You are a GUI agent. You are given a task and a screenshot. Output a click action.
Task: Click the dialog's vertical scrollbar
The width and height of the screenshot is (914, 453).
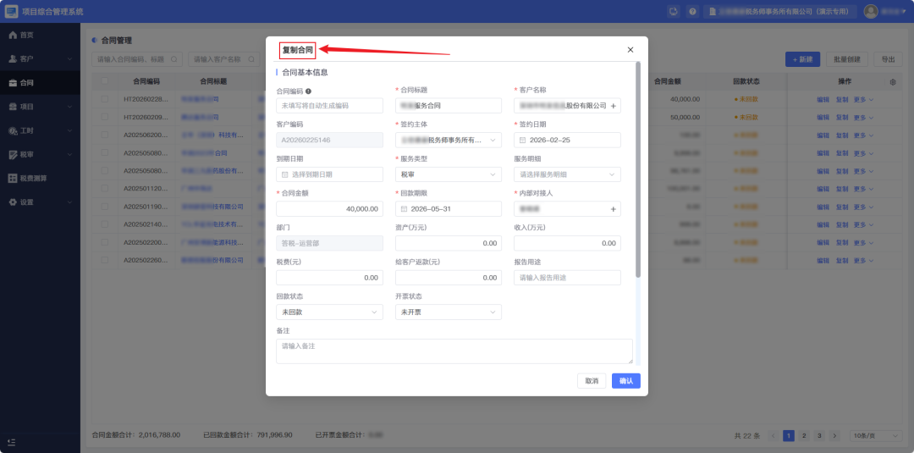pyautogui.click(x=638, y=169)
